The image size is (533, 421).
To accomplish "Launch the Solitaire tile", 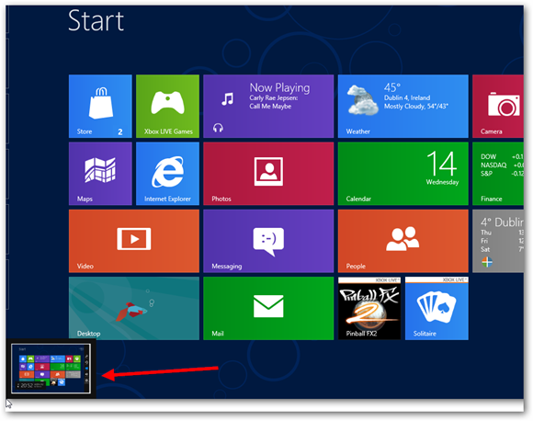I will coord(437,308).
